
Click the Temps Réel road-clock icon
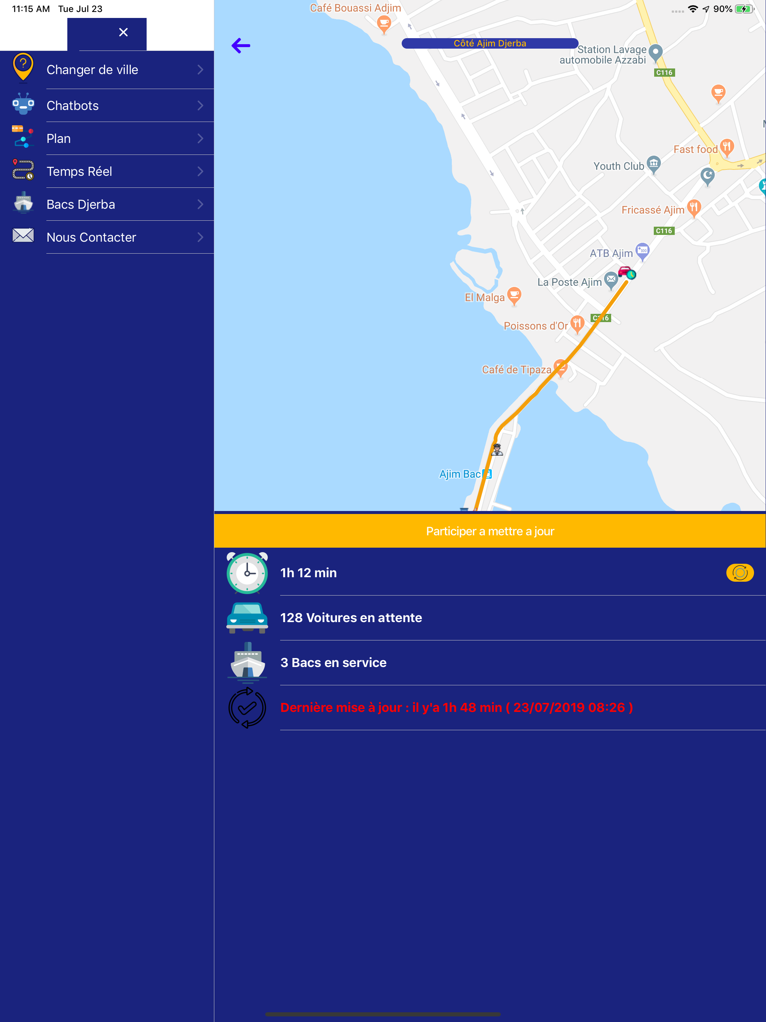tap(23, 169)
